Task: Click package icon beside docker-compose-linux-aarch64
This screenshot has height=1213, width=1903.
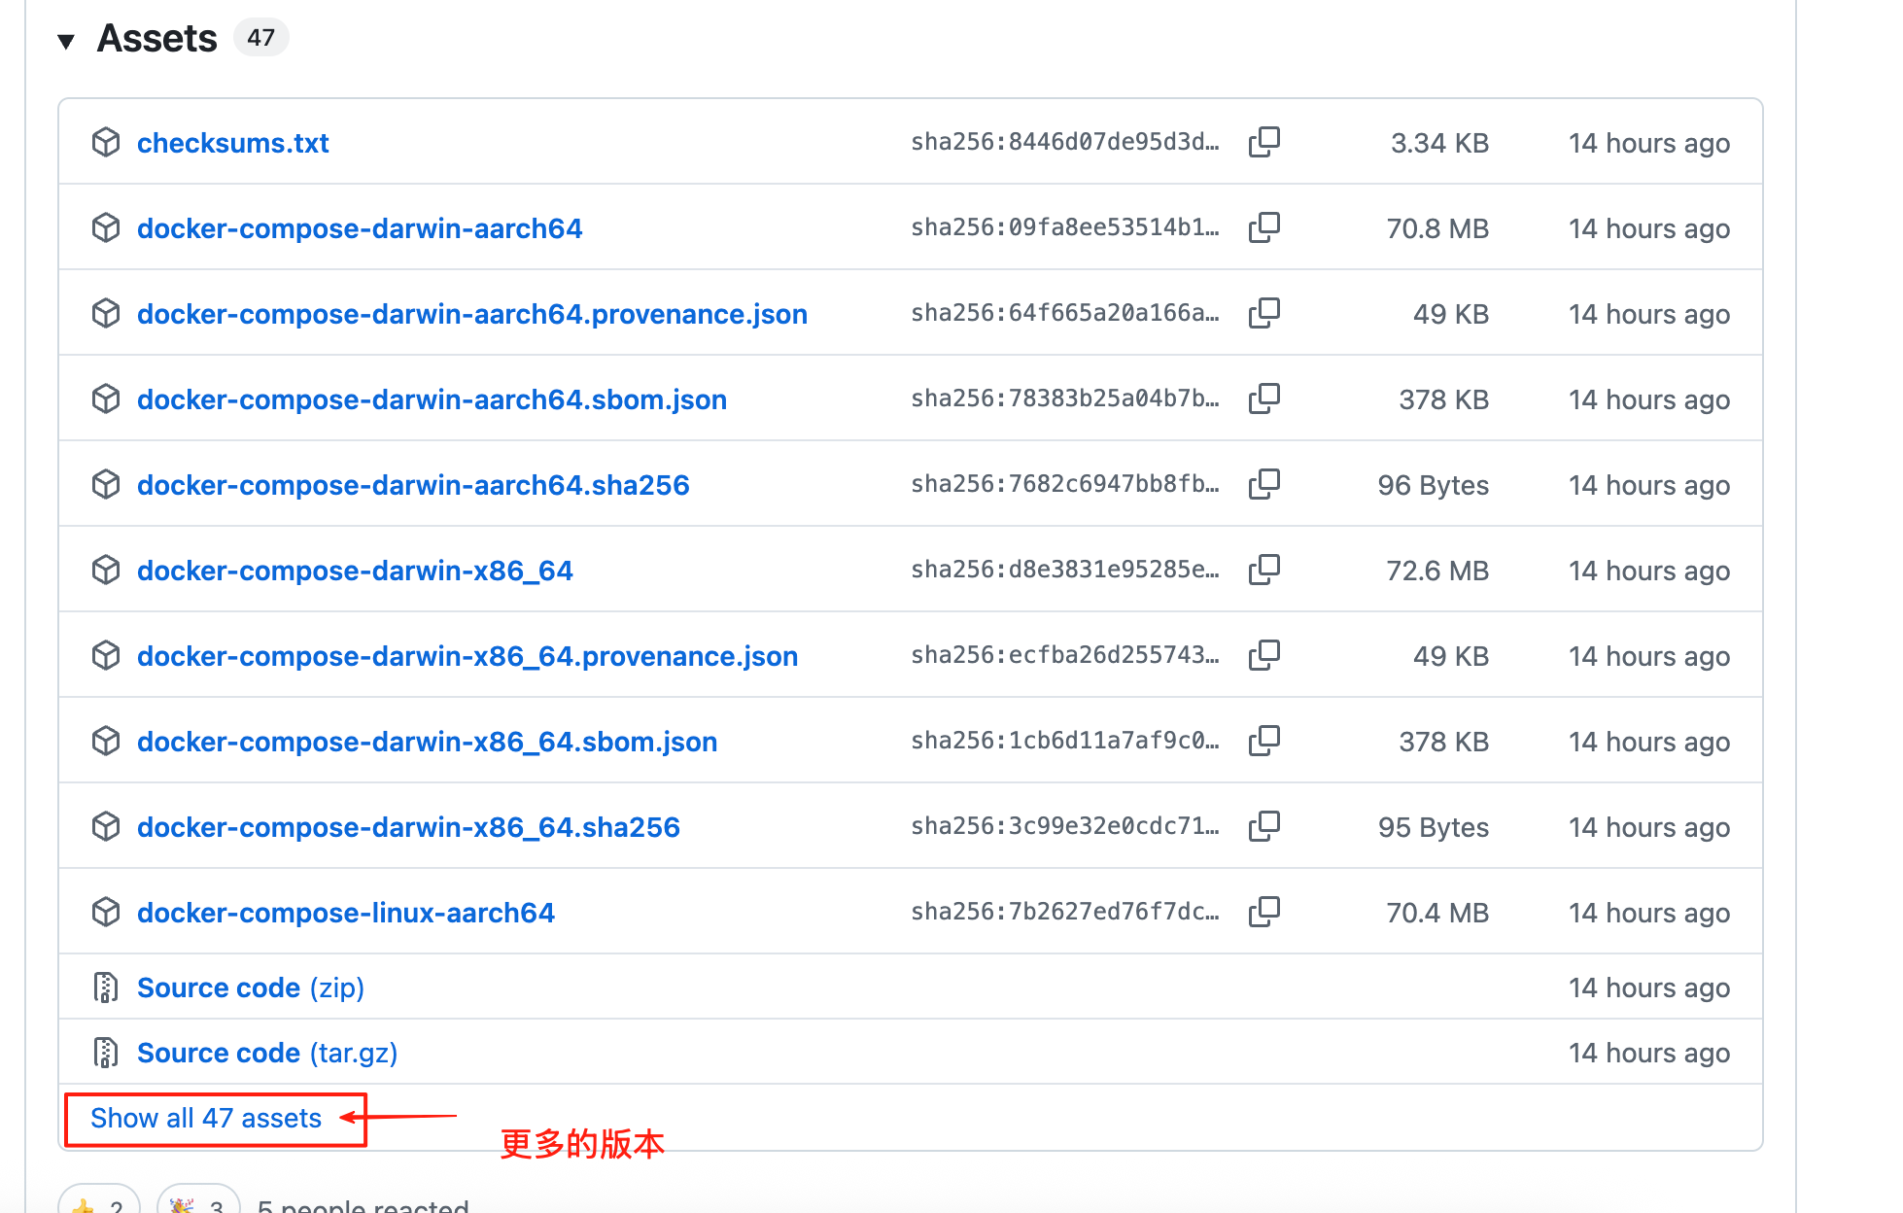Action: [x=106, y=912]
